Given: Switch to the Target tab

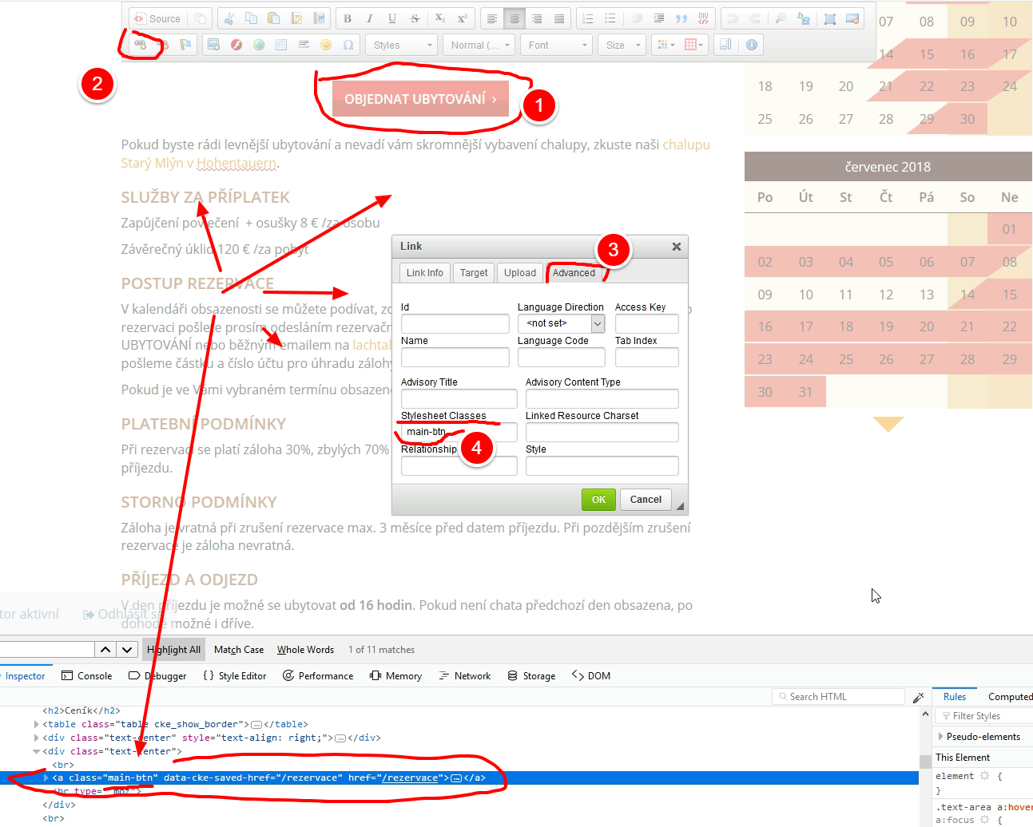Looking at the screenshot, I should click(474, 273).
